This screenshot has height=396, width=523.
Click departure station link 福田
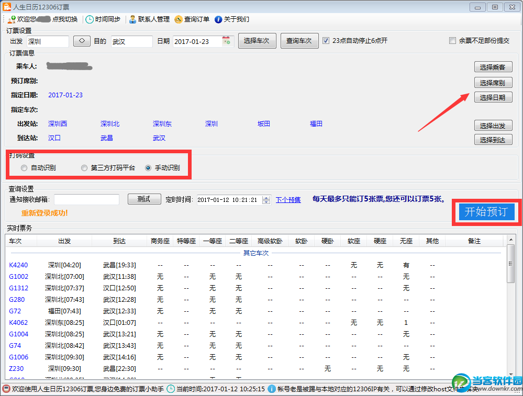click(x=316, y=123)
